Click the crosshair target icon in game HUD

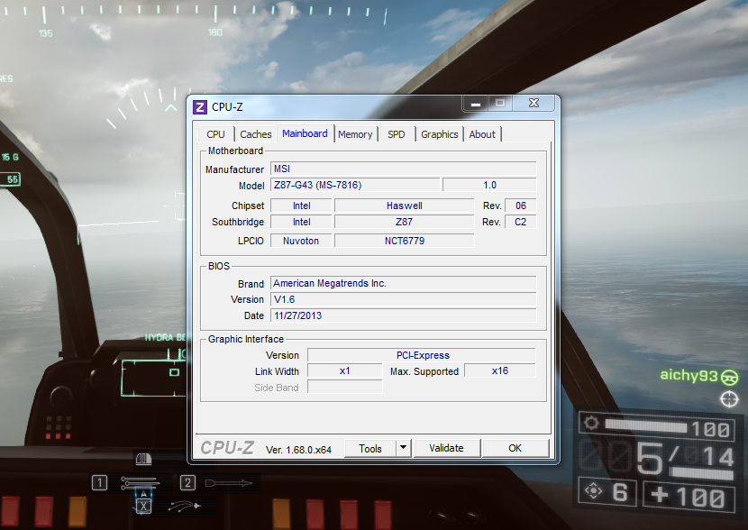click(x=729, y=398)
